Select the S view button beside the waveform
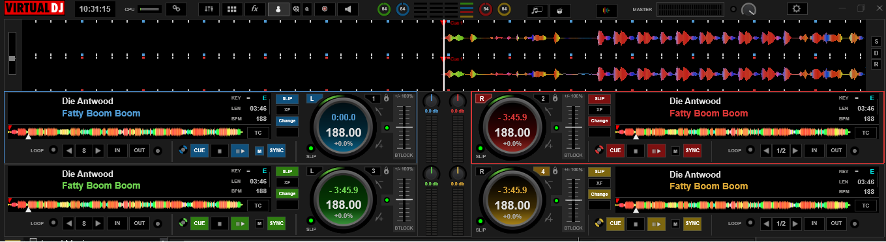The image size is (886, 242). (x=876, y=41)
